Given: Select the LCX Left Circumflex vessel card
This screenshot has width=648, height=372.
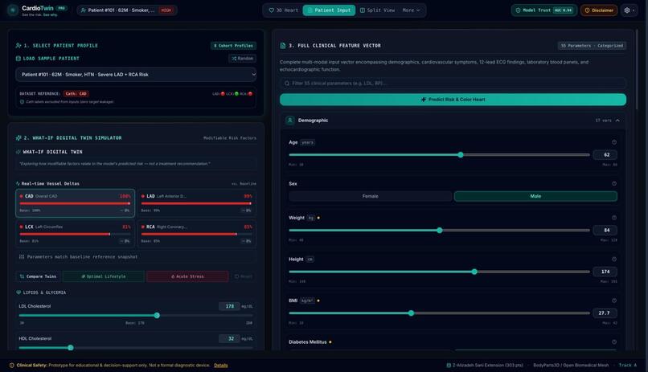Looking at the screenshot, I should click(x=76, y=234).
